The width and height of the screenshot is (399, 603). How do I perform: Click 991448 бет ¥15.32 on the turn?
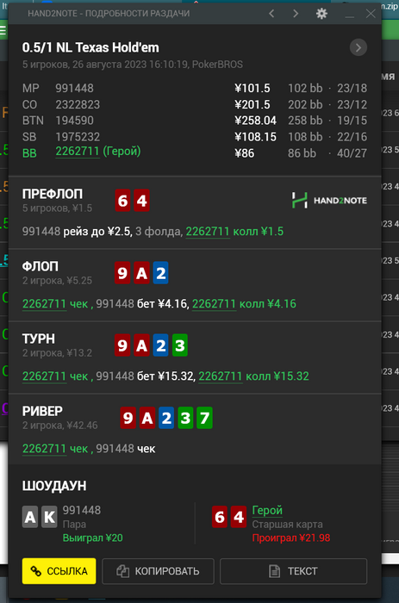tap(145, 376)
